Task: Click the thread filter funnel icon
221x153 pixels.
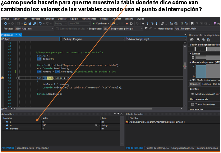Action: click(146, 29)
